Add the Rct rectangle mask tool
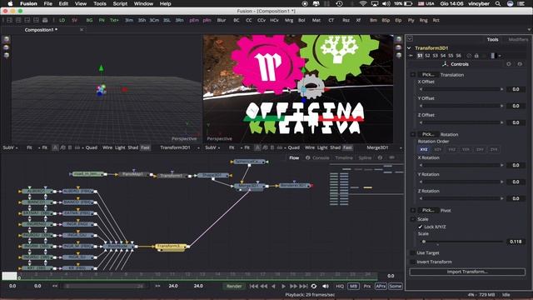This screenshot has height=300, width=533. click(x=436, y=20)
